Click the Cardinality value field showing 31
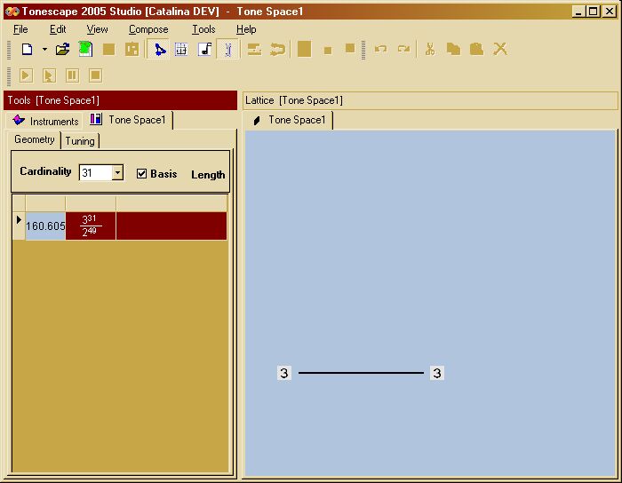The image size is (622, 483). [x=96, y=173]
